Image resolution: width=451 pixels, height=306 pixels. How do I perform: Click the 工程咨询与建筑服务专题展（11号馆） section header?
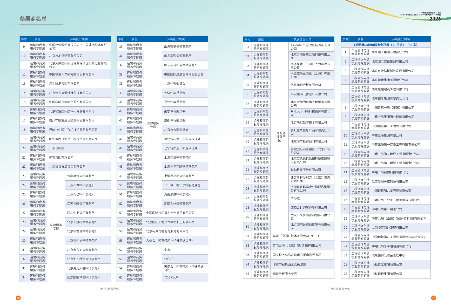click(386, 45)
